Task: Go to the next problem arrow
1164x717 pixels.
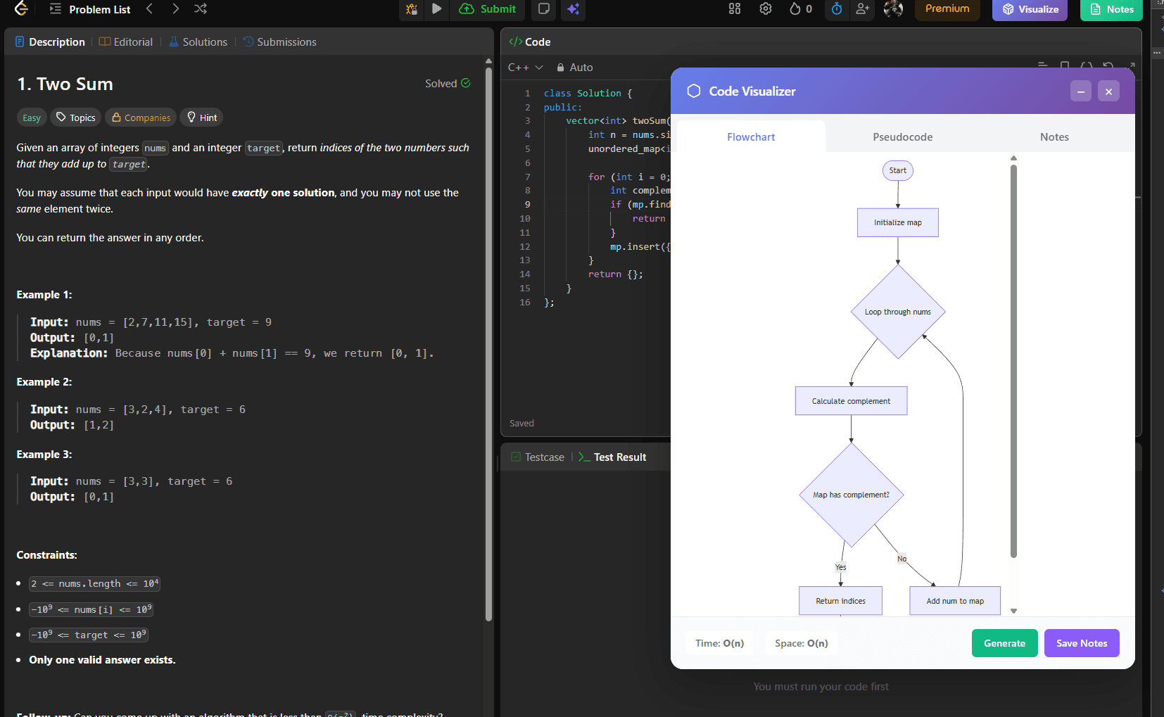Action: pyautogui.click(x=175, y=9)
